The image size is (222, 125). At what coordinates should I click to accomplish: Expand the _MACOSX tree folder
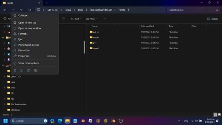pos(4,76)
